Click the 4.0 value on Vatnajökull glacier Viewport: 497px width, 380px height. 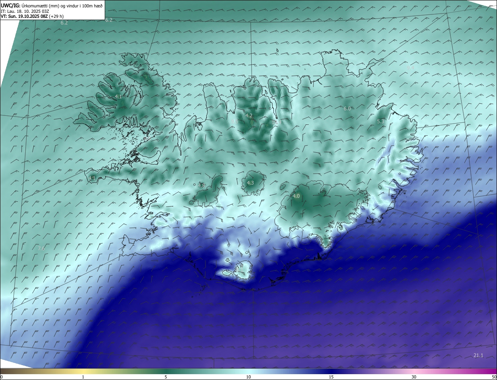[296, 196]
